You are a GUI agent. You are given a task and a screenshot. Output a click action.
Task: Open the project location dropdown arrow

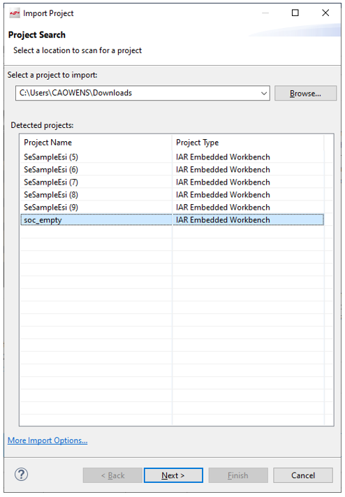tap(263, 93)
